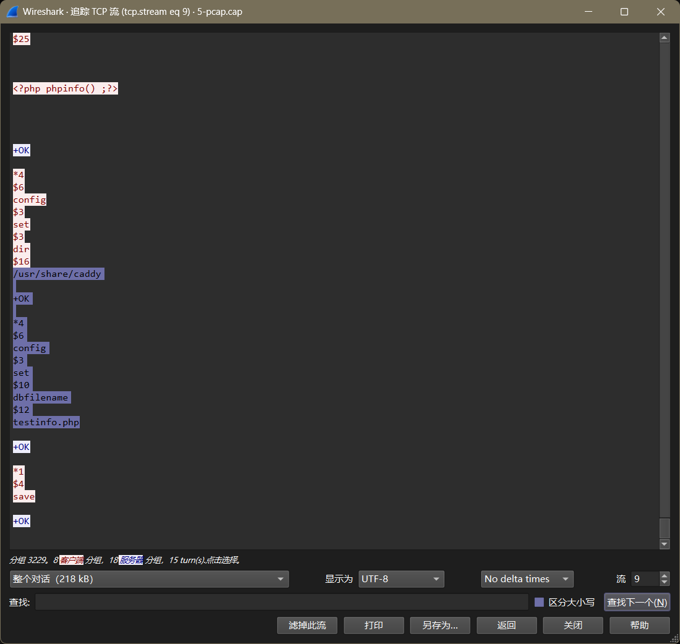
Task: Click the 查找下一个 button
Action: point(637,602)
